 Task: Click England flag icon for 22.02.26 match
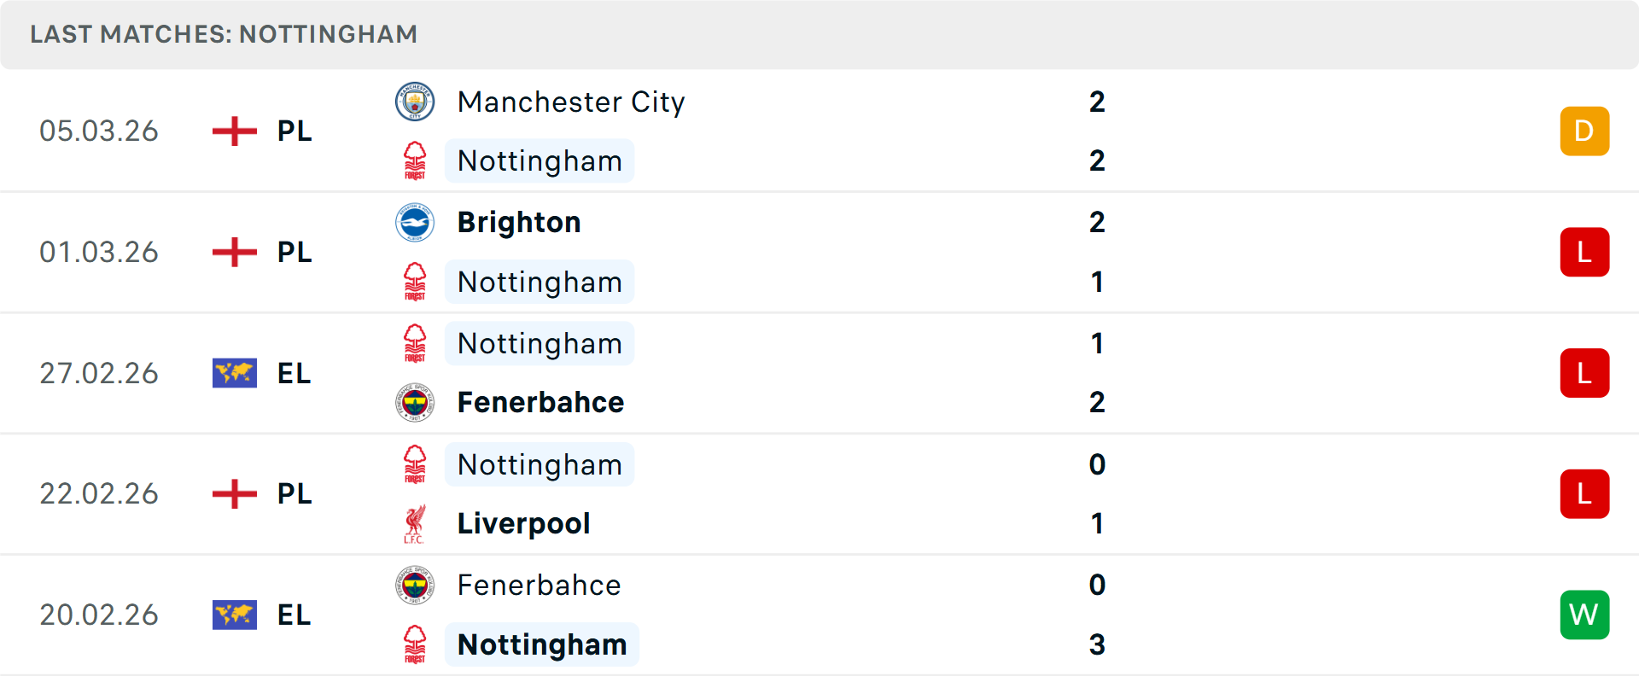tap(235, 494)
